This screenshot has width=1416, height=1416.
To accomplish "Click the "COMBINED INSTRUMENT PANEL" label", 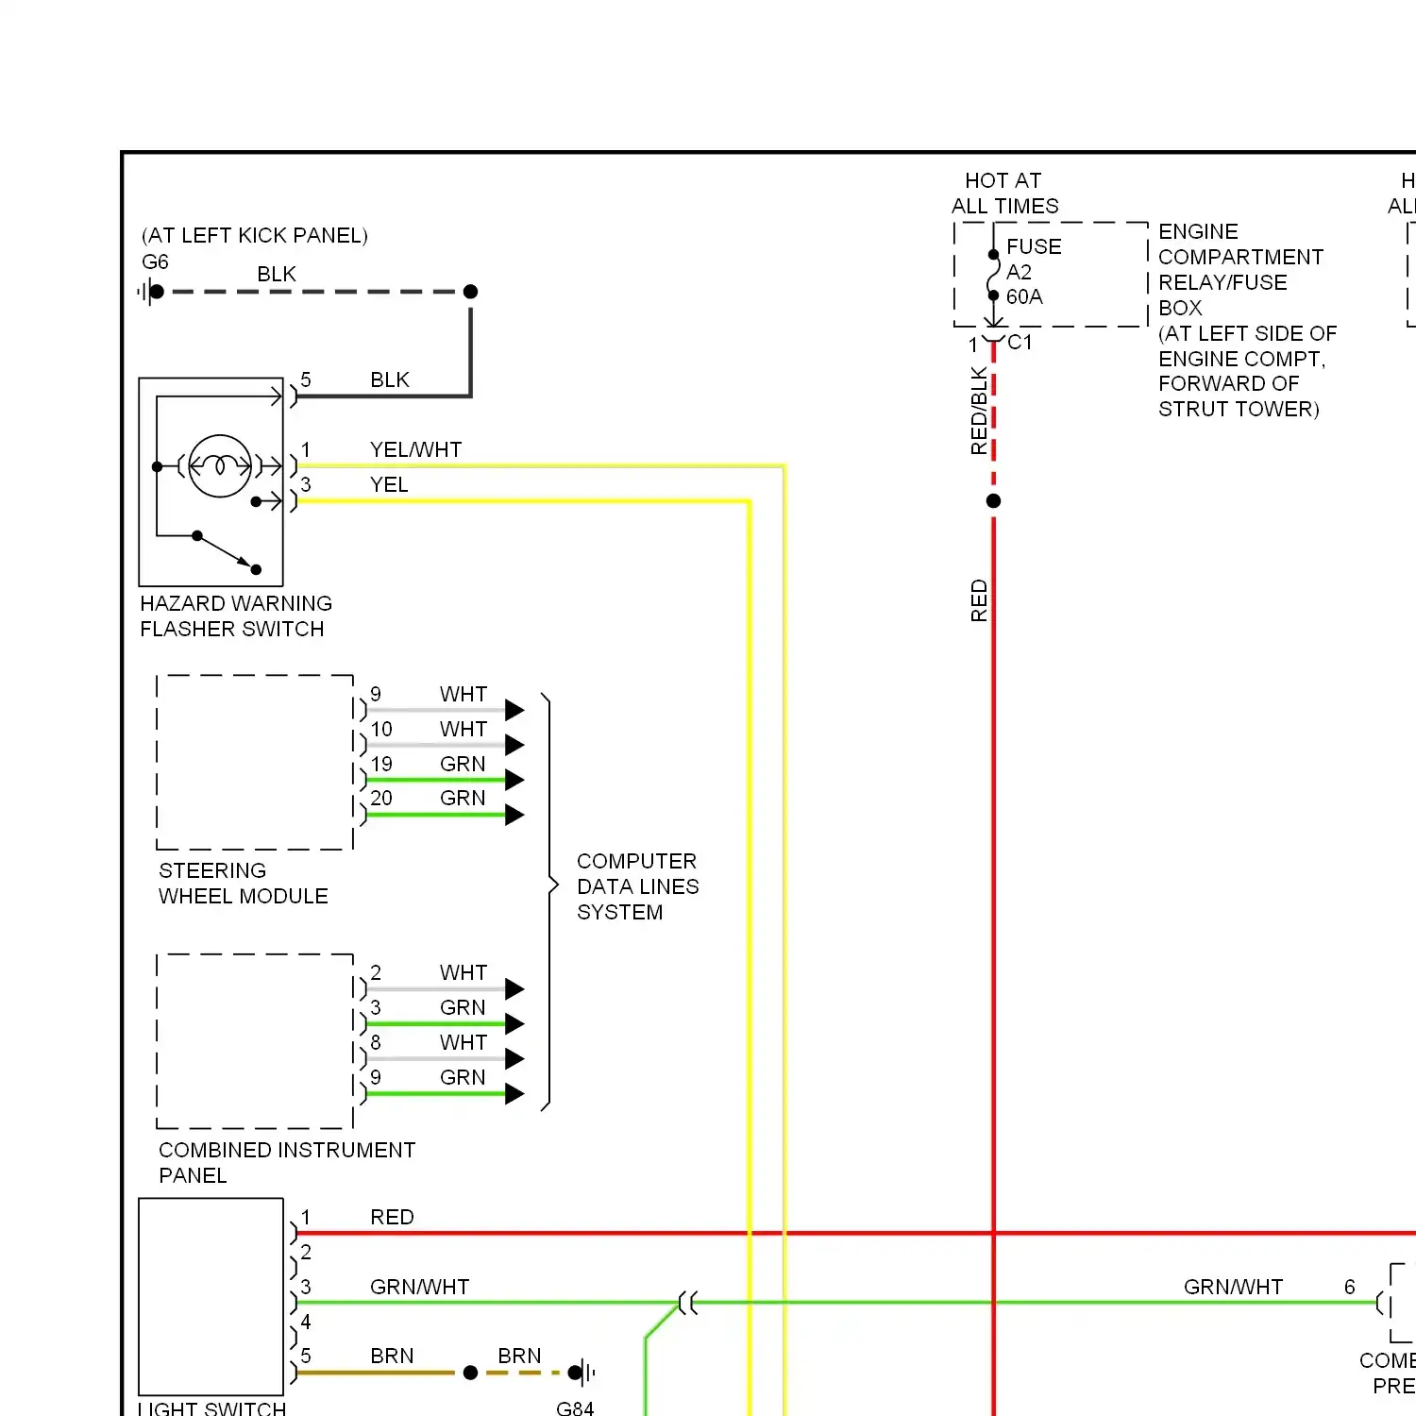I will (287, 1162).
